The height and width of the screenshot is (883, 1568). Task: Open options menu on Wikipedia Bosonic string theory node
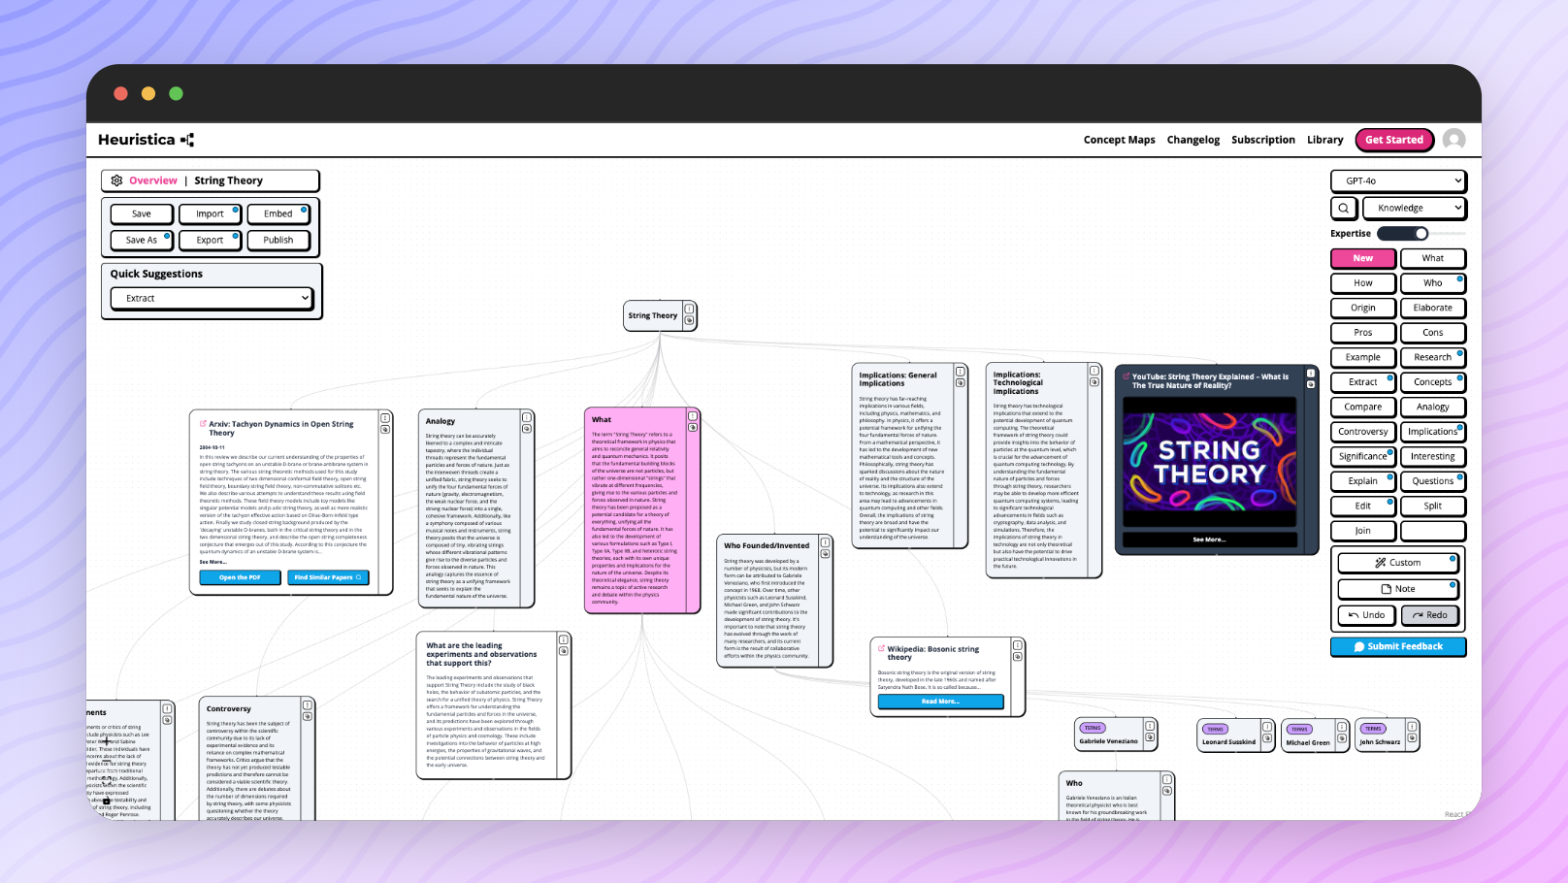point(1017,645)
